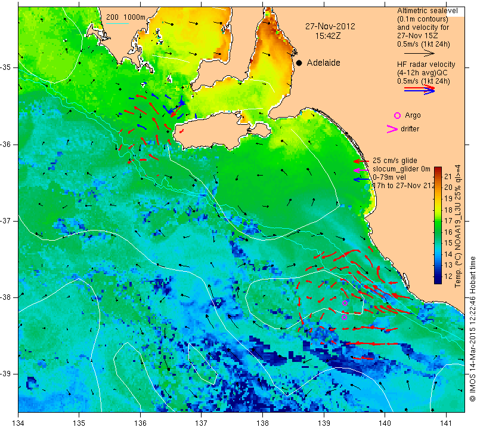Click the '21' tick on temperature scale

pos(448,176)
